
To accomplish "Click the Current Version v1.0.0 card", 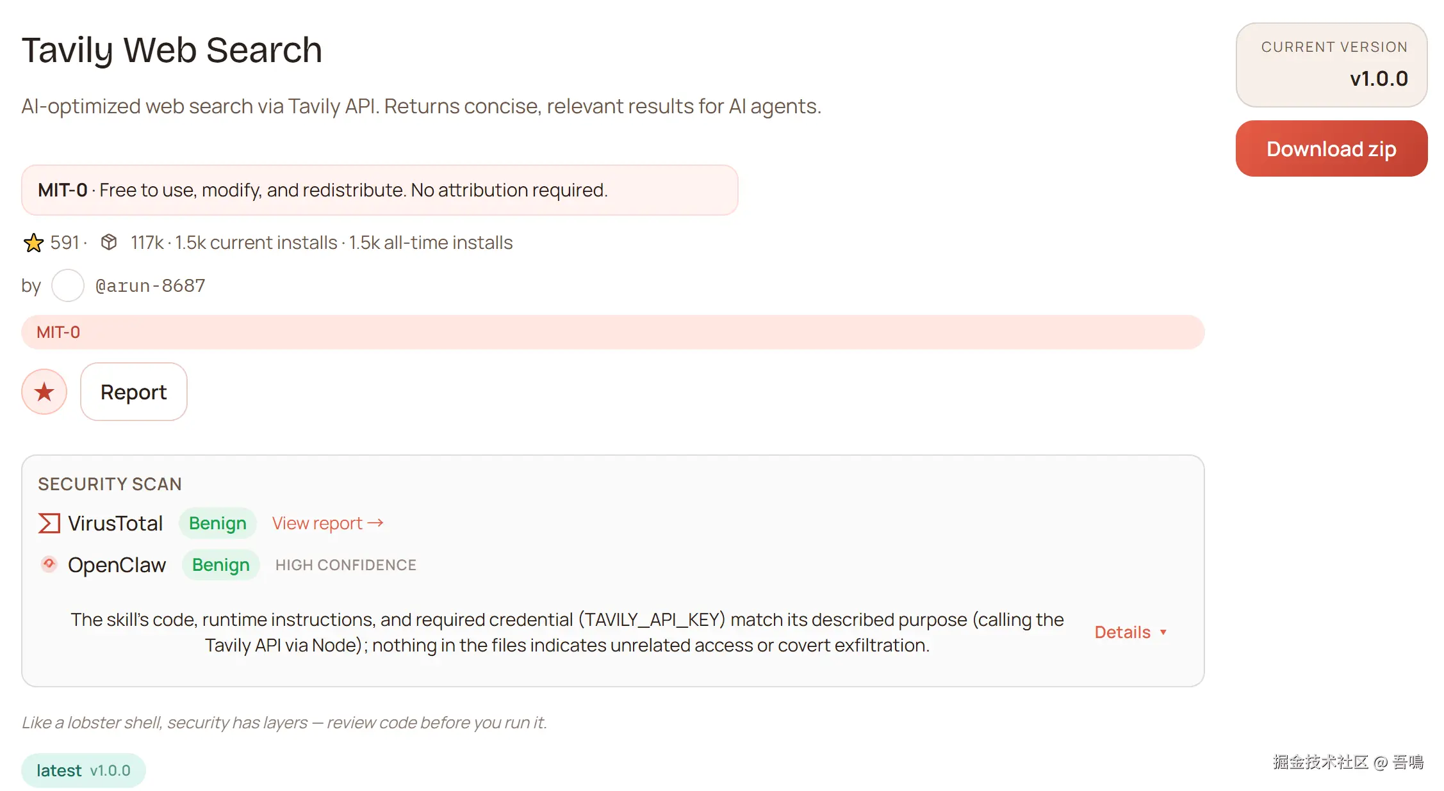I will pos(1331,65).
